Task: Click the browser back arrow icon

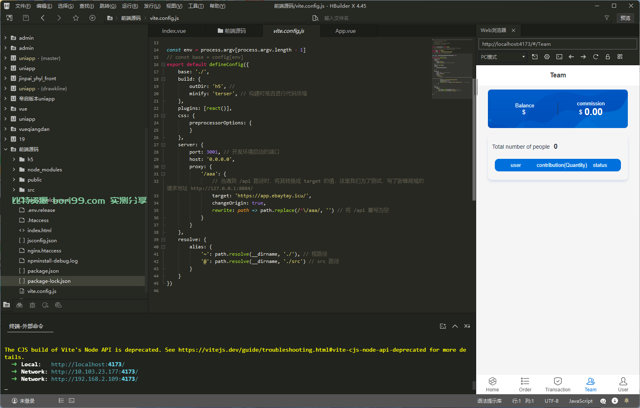Action: pos(571,57)
